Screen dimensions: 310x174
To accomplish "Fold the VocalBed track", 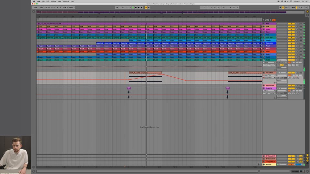I will [x=264, y=72].
